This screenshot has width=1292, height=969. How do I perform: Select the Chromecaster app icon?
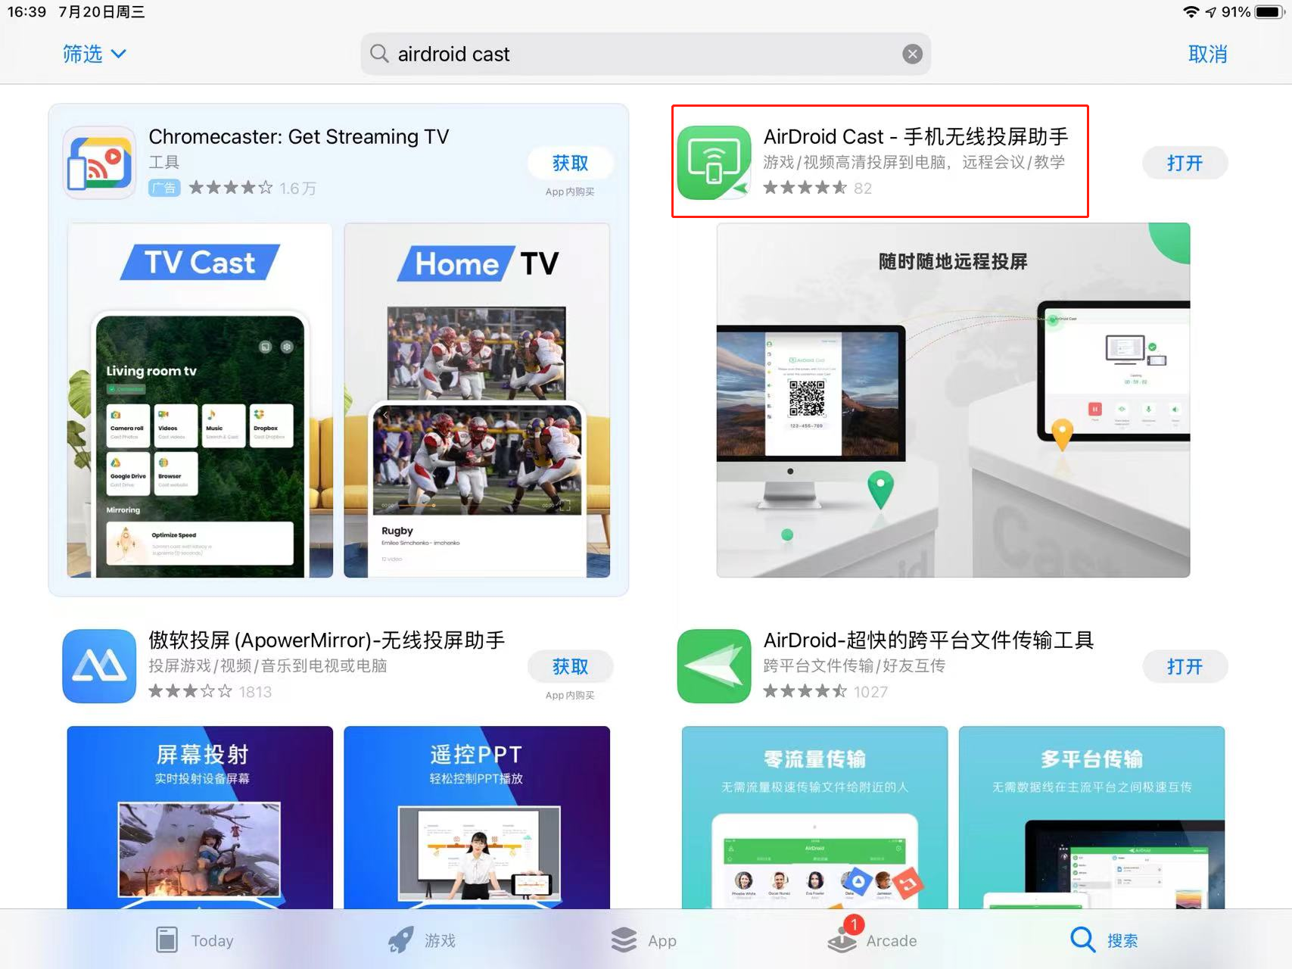pyautogui.click(x=99, y=162)
